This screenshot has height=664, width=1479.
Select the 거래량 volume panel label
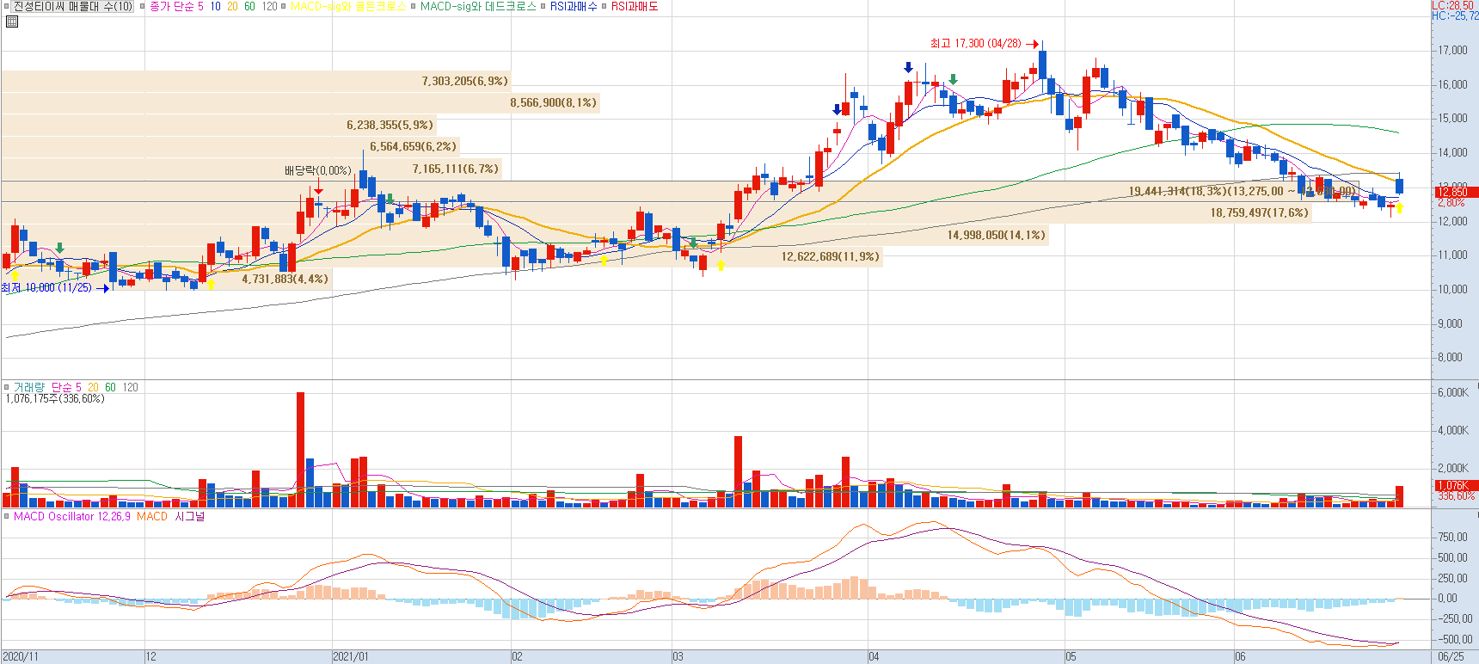pos(29,387)
